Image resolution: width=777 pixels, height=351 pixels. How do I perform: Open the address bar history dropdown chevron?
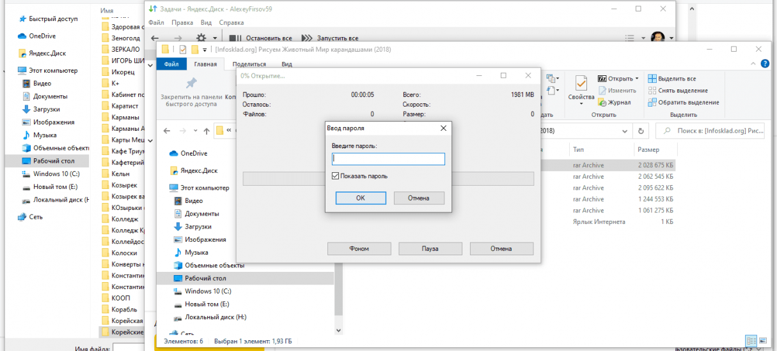pos(626,131)
